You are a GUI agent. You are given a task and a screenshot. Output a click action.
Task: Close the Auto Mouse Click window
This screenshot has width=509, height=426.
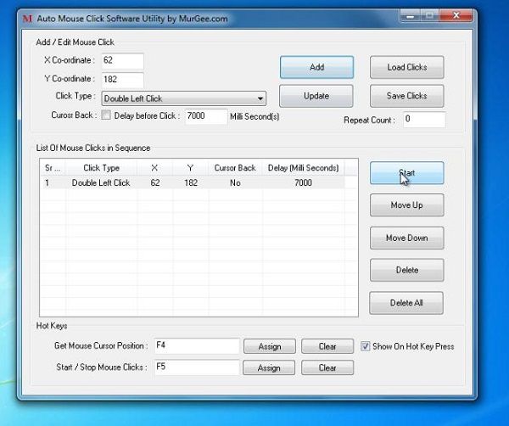coord(456,15)
